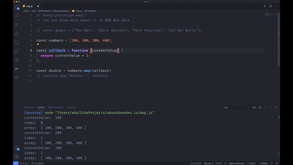
Task: Click the activity bar icon below Extensions
Action: tap(17, 60)
